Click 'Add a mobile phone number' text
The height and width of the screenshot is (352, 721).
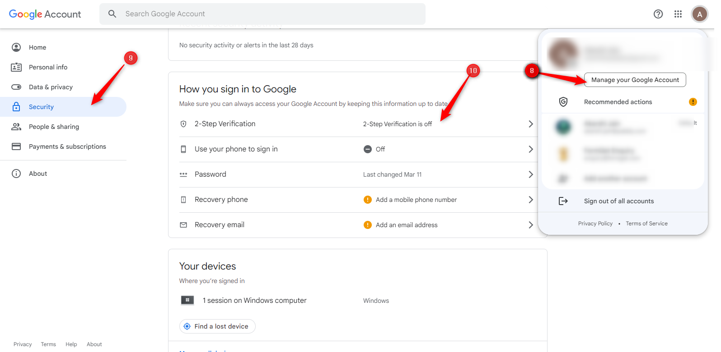click(416, 200)
